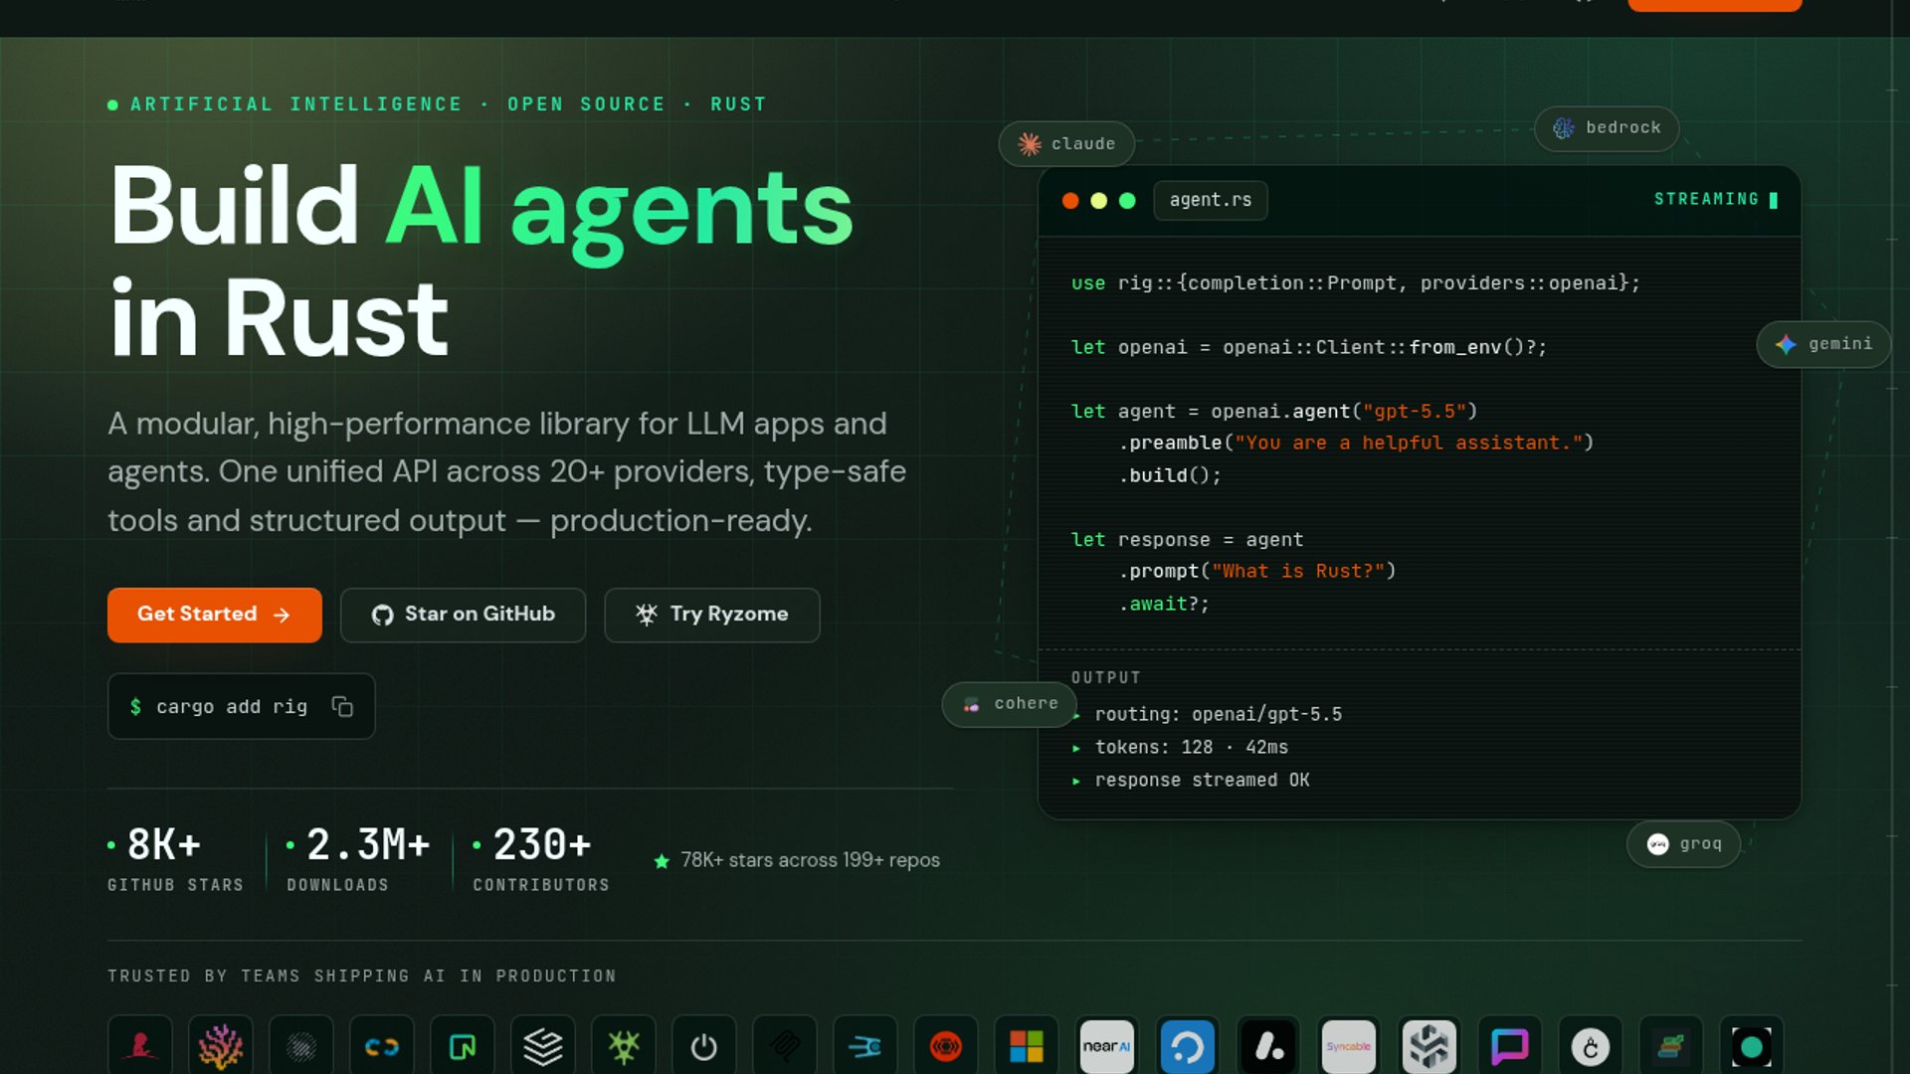Click the STREAMING status indicator

(1715, 200)
